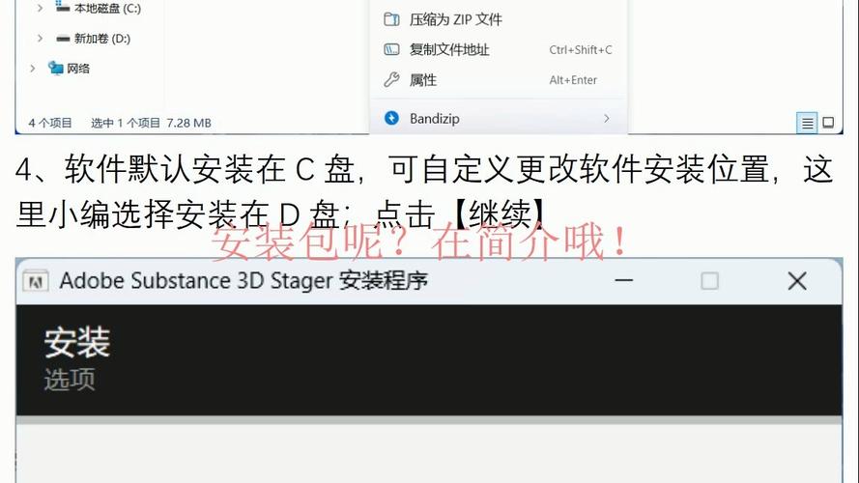
Task: Click status text 4 个项目
Action: pyautogui.click(x=50, y=124)
